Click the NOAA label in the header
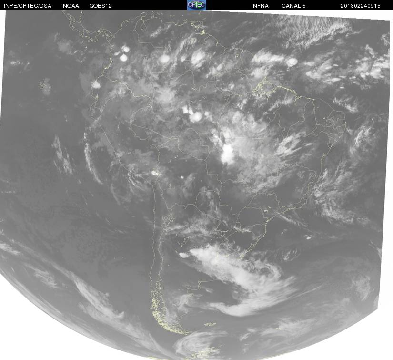 [x=71, y=6]
